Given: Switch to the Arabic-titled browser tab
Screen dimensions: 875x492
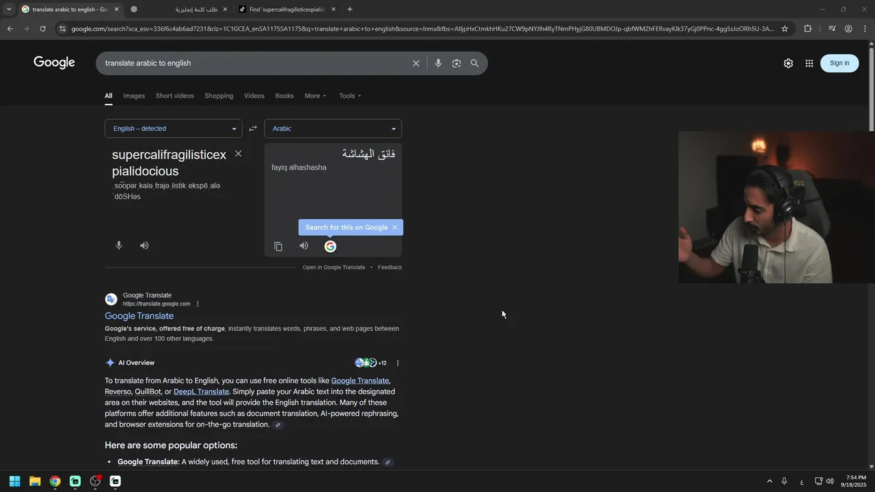Looking at the screenshot, I should point(178,10).
